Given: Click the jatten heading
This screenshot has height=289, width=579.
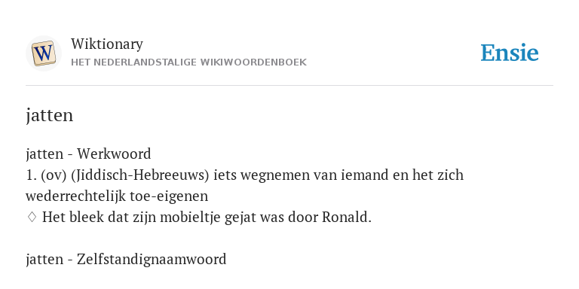Looking at the screenshot, I should [x=50, y=115].
